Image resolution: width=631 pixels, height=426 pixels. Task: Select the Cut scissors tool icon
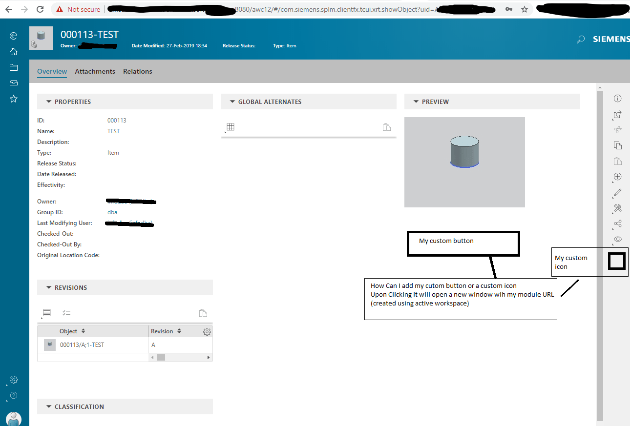[x=617, y=129]
